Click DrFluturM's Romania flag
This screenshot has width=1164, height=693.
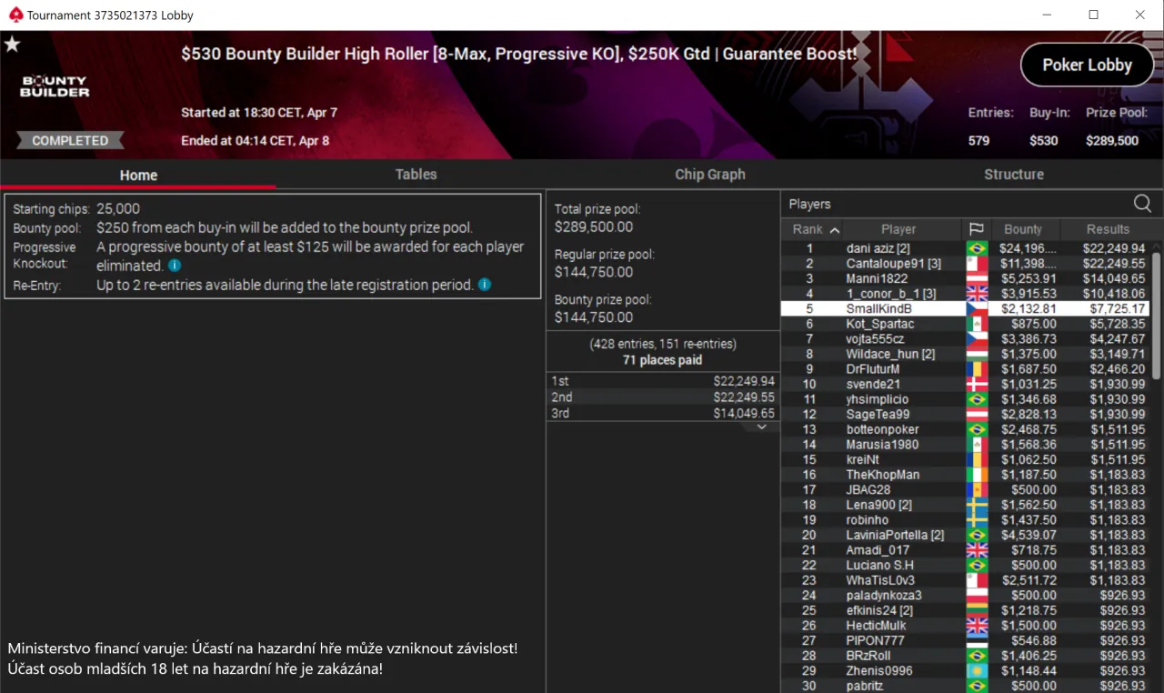pos(977,369)
